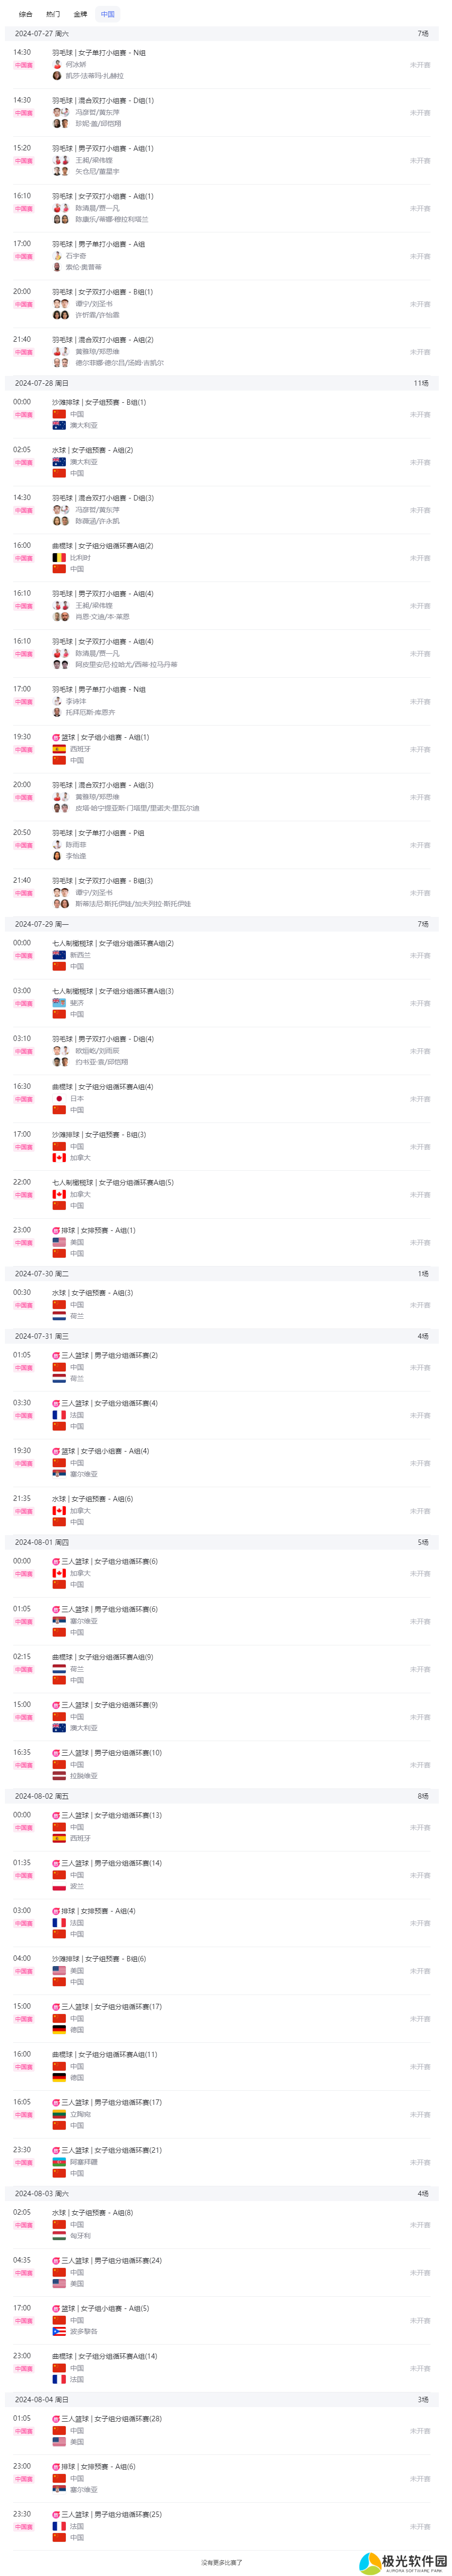This screenshot has width=452, height=2576.
Task: Click the 2024-07-28 周日 date header
Action: click(42, 383)
